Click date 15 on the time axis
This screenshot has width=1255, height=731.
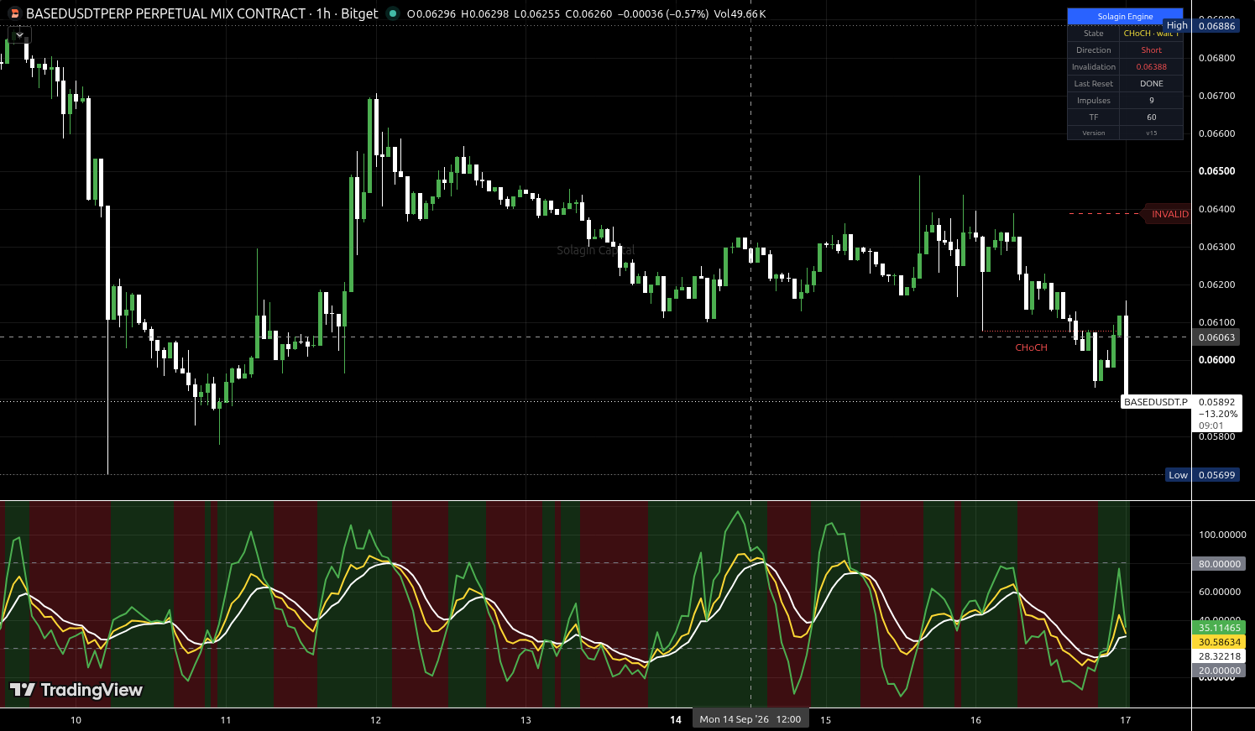(x=825, y=720)
